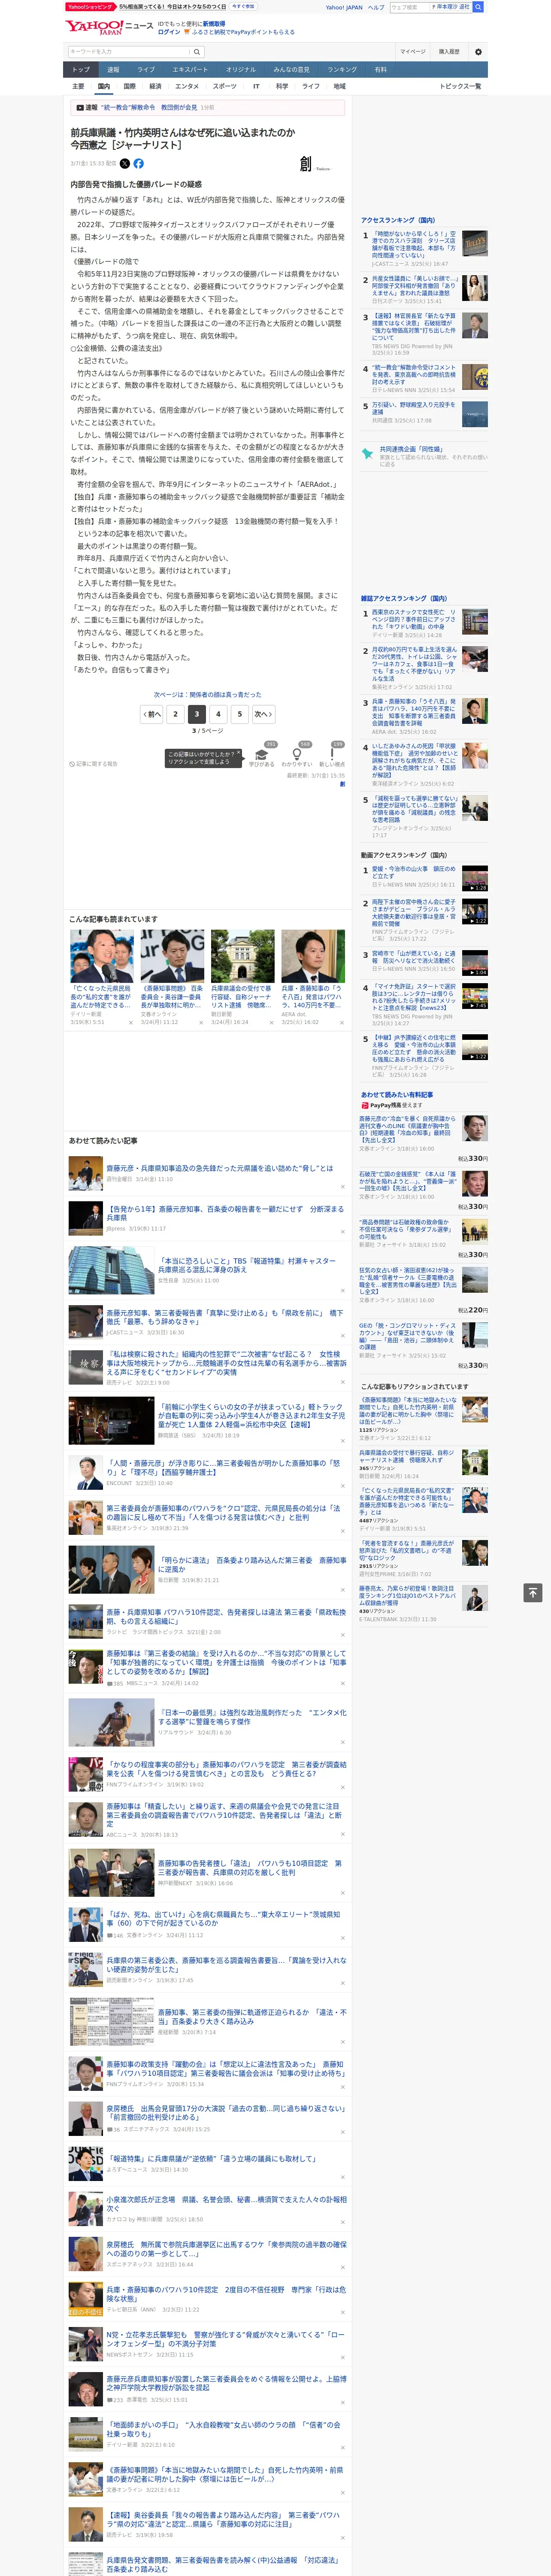Click the scroll-to-top arrow button
551x2576 pixels.
point(533,1592)
